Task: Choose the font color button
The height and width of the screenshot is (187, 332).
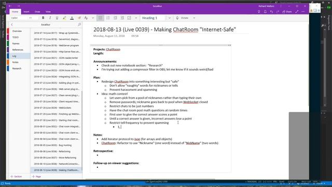Action: point(72,18)
